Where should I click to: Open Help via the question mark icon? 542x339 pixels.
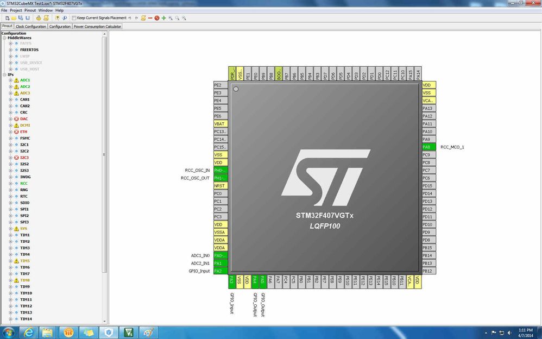point(58,18)
